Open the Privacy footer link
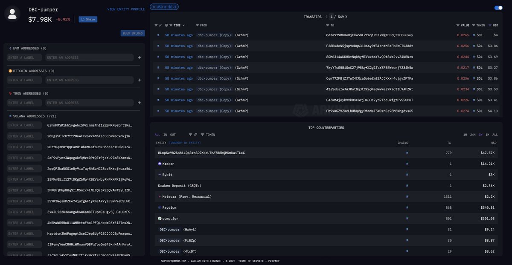 pos(274,261)
